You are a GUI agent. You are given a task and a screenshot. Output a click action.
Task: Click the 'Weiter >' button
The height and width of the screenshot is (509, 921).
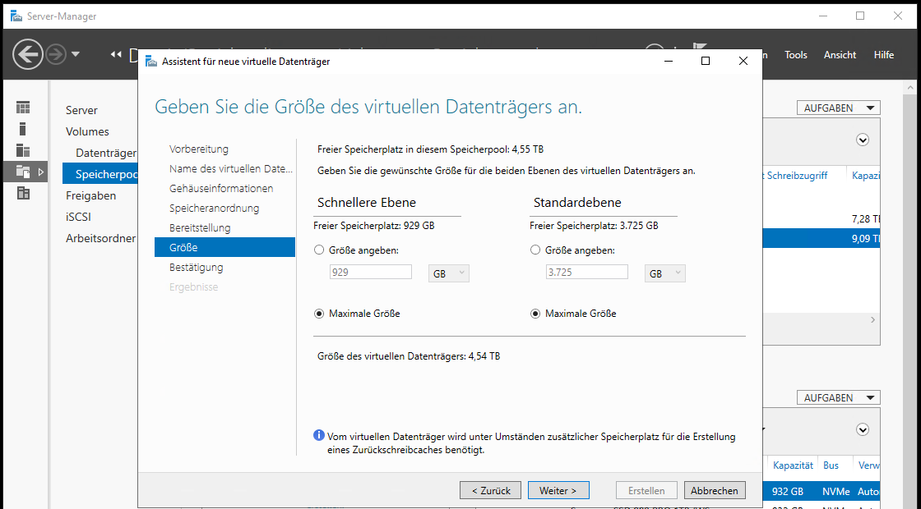(558, 490)
